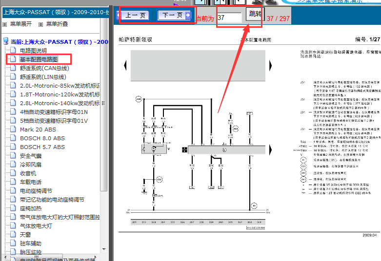Viewport: 381px width, 261px height.
Task: Go to previous page with 上一页 button
Action: [x=133, y=15]
